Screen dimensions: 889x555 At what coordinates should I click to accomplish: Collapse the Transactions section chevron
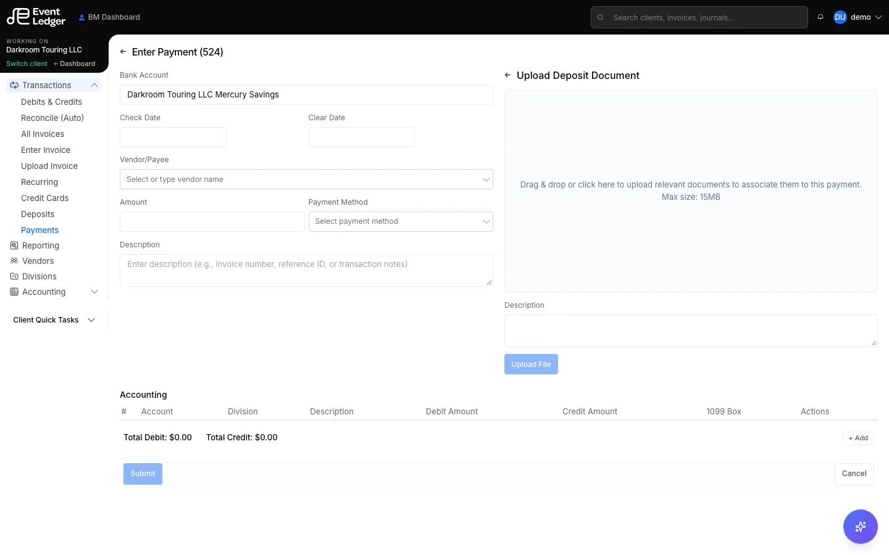(94, 85)
